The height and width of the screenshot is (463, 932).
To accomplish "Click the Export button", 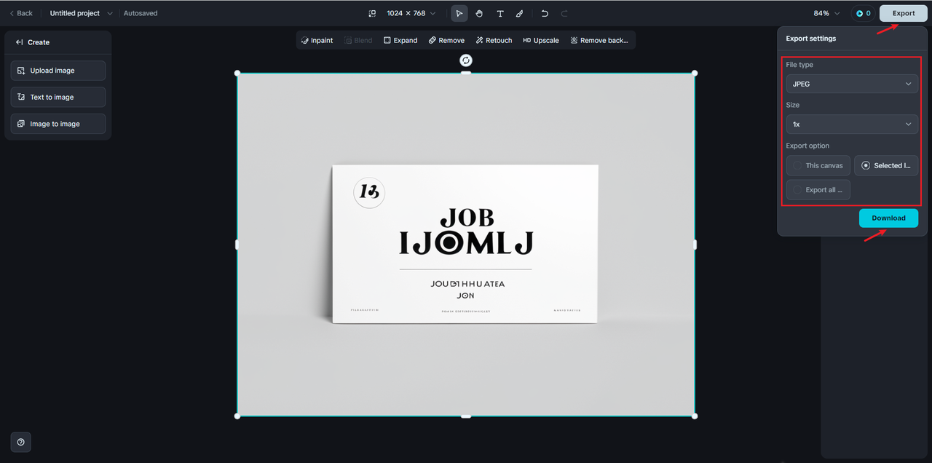I will [904, 13].
